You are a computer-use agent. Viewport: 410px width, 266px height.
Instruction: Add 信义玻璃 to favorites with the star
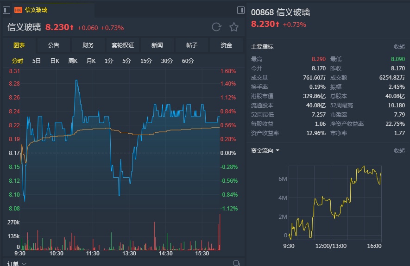coord(234,27)
